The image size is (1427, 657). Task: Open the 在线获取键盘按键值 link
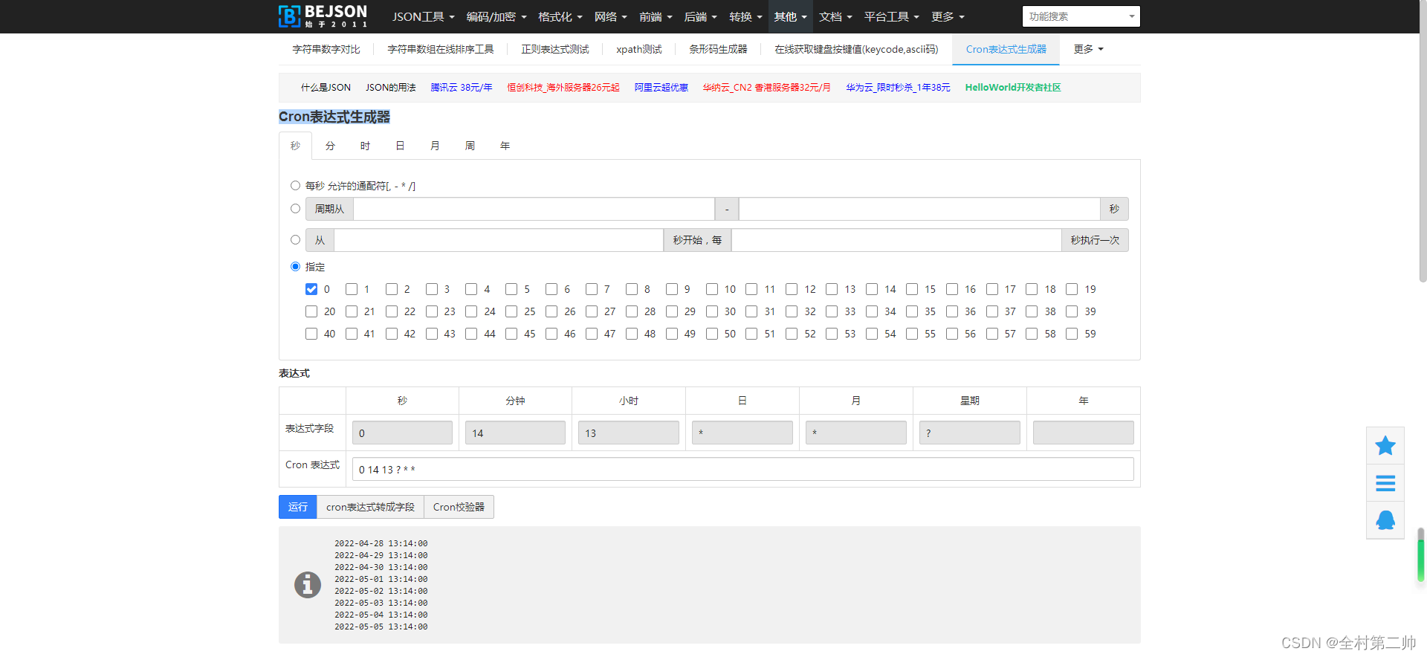click(x=856, y=49)
